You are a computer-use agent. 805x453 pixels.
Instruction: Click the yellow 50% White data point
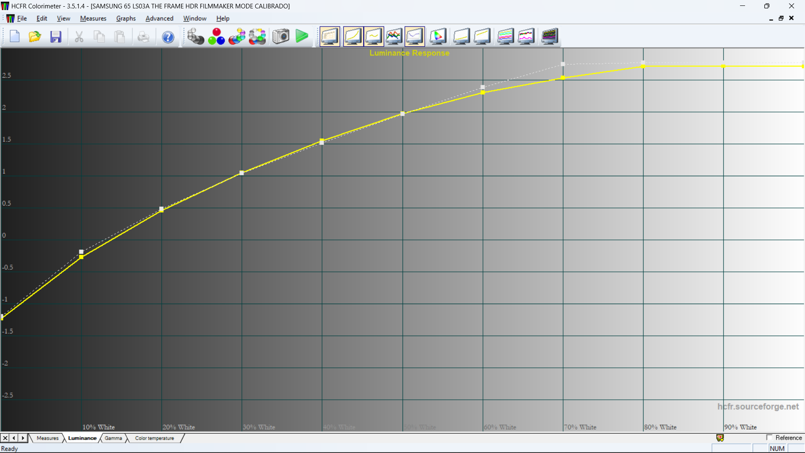402,114
